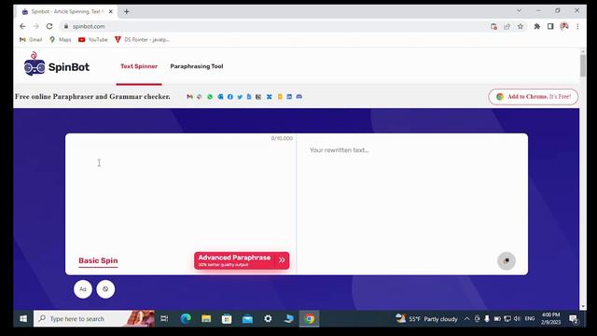Open Microsoft Edge from taskbar
597x336 pixels.
click(x=186, y=318)
